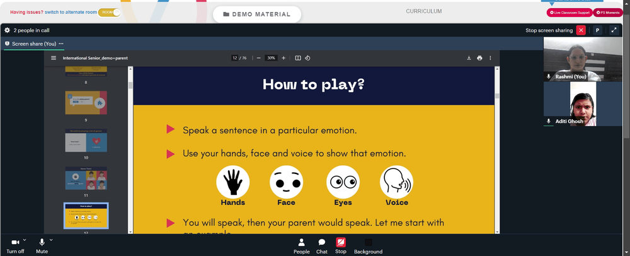Download the PDF document
This screenshot has height=256, width=630.
[469, 58]
